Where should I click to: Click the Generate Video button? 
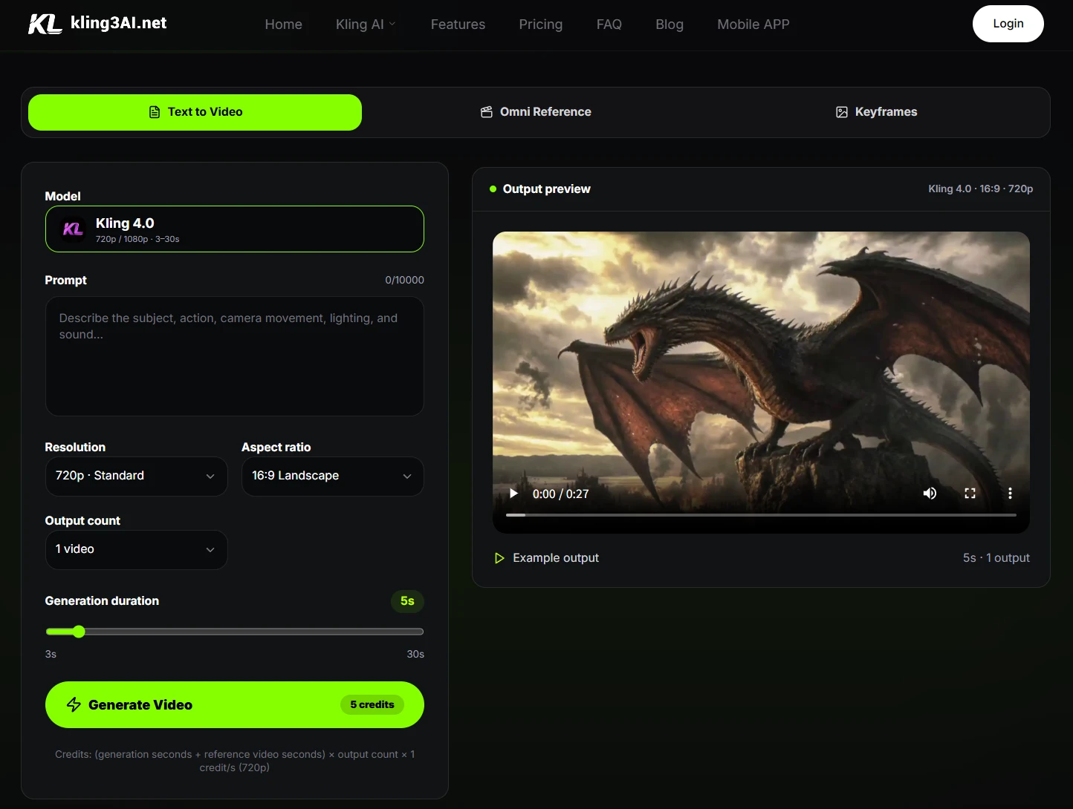tap(235, 704)
